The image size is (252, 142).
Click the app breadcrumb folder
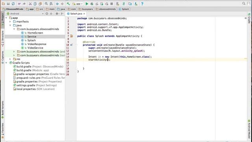pyautogui.click(x=30, y=9)
